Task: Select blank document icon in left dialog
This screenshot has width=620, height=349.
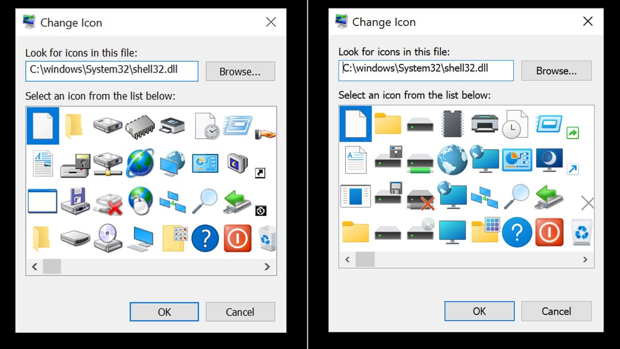Action: 43,126
